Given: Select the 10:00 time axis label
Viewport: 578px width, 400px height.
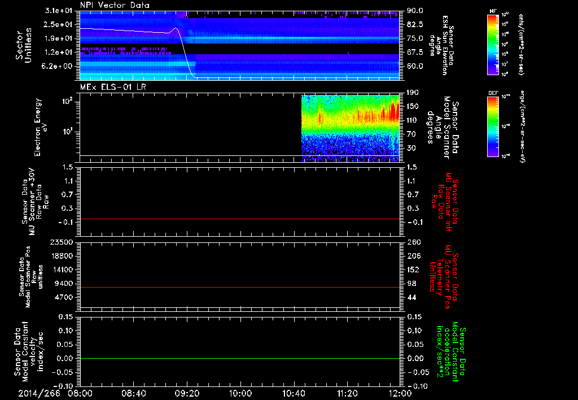Looking at the screenshot, I should pyautogui.click(x=240, y=393).
